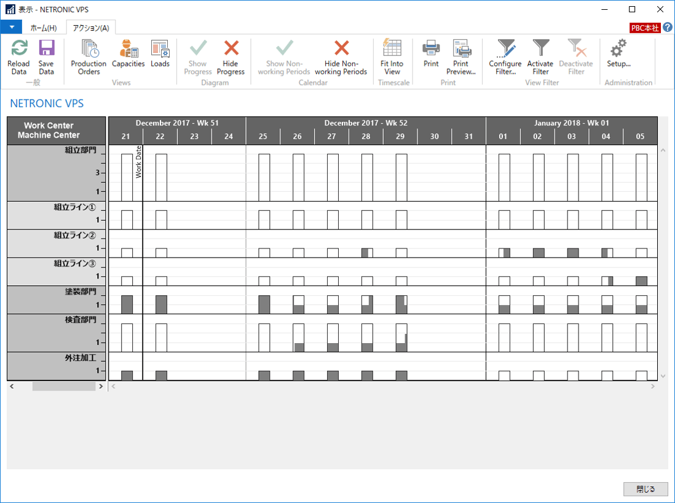
Task: Click the Reload Data icon
Action: click(19, 49)
